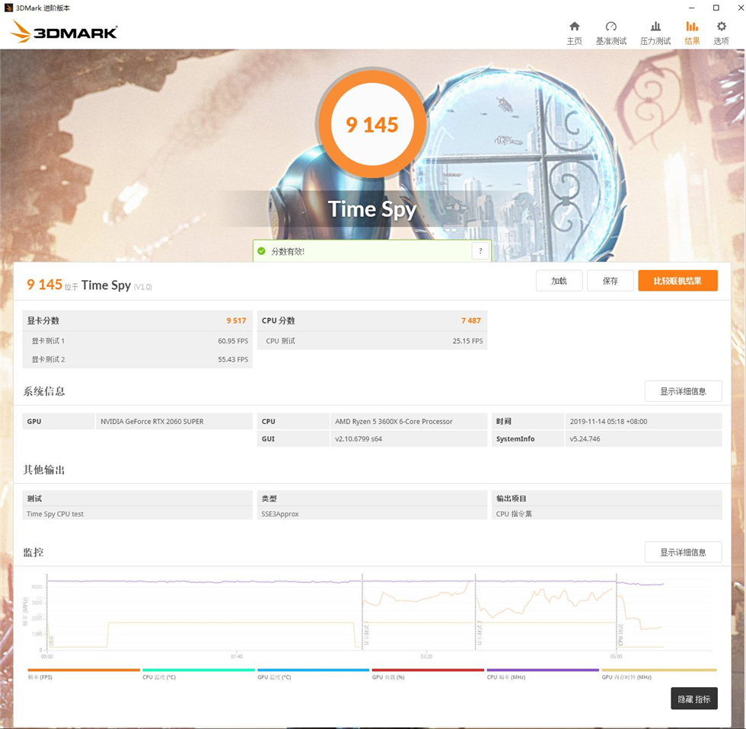Click the 保存 save button
746x729 pixels.
(610, 281)
